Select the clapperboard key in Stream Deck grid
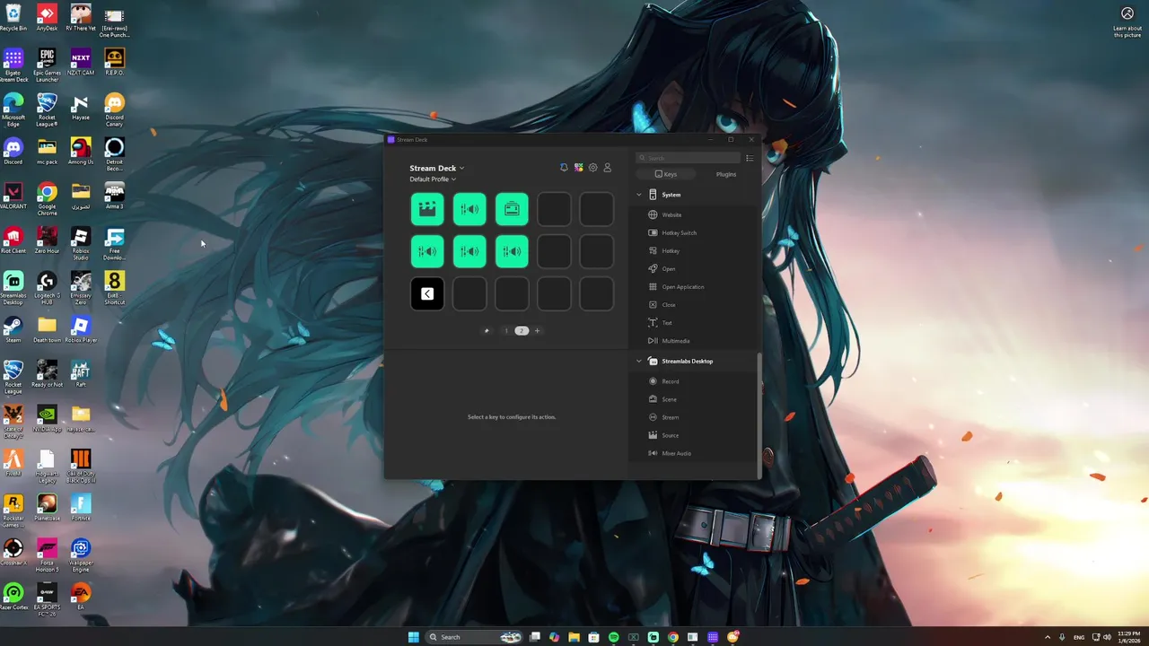Viewport: 1149px width, 646px height. (427, 209)
